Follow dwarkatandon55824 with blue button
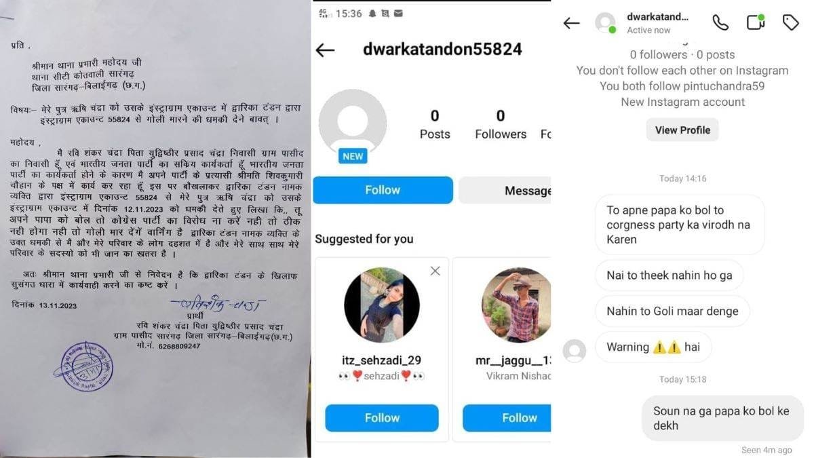 click(383, 190)
